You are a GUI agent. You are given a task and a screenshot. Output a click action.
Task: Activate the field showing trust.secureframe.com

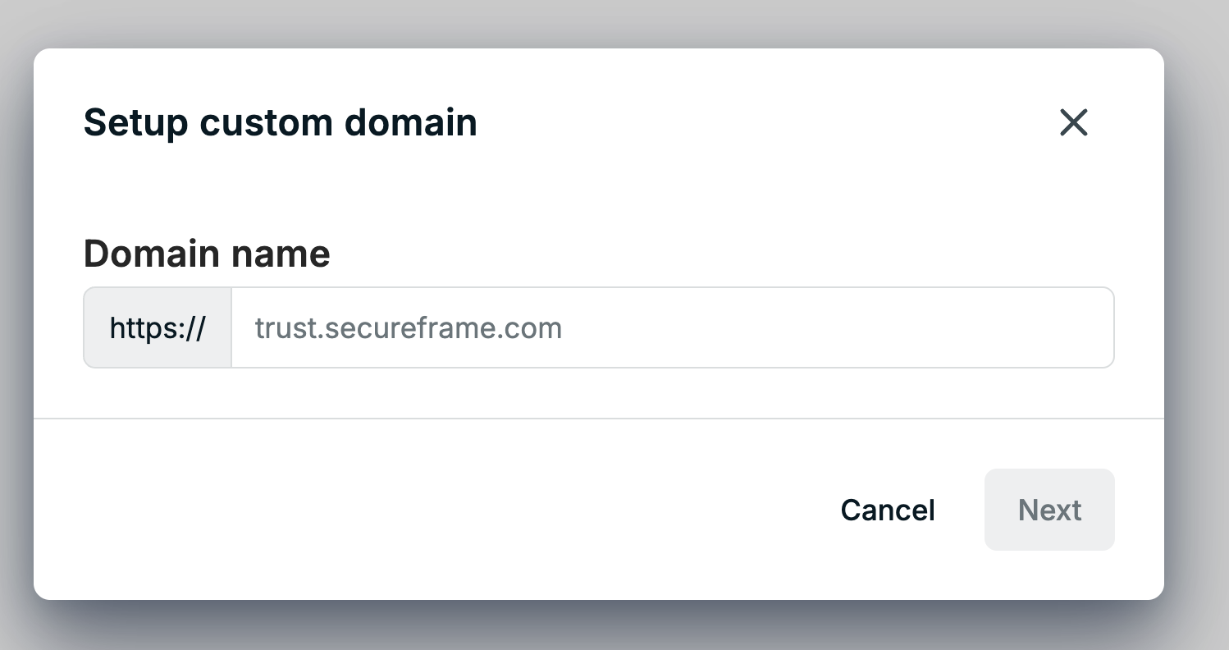(x=673, y=327)
